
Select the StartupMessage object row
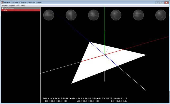(21, 8)
